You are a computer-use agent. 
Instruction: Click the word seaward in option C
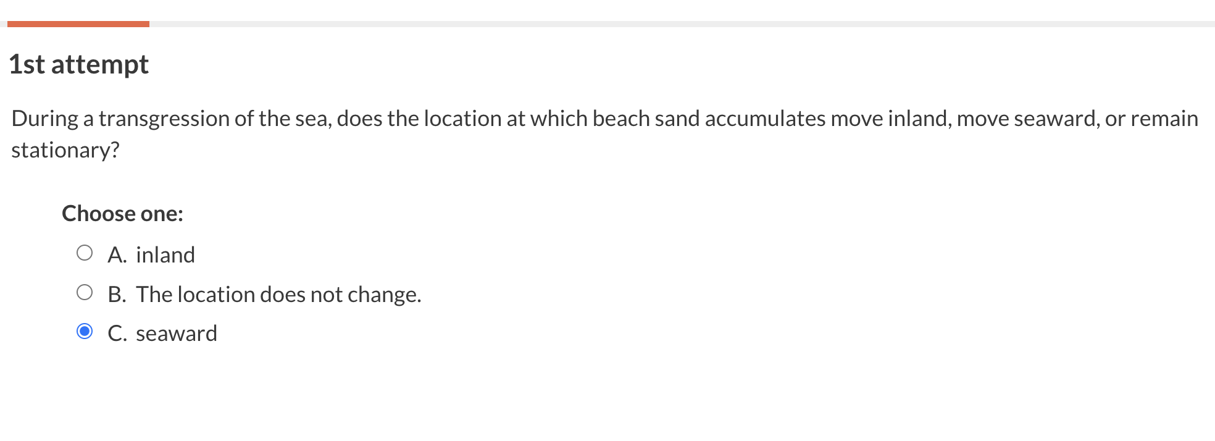pos(177,334)
